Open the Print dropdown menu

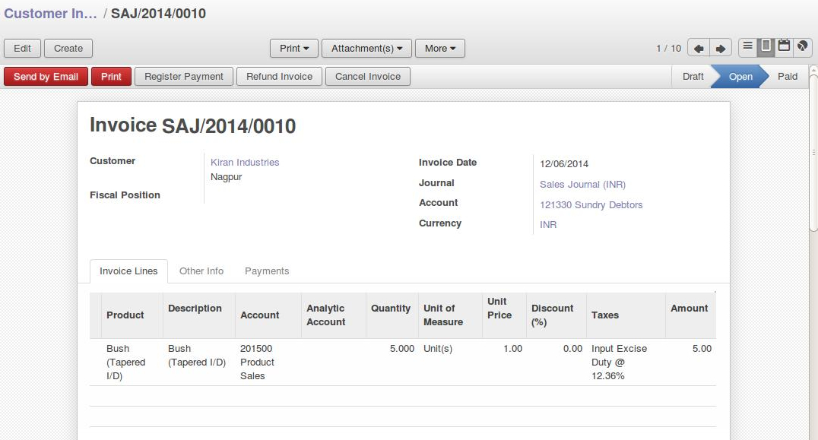click(x=293, y=48)
